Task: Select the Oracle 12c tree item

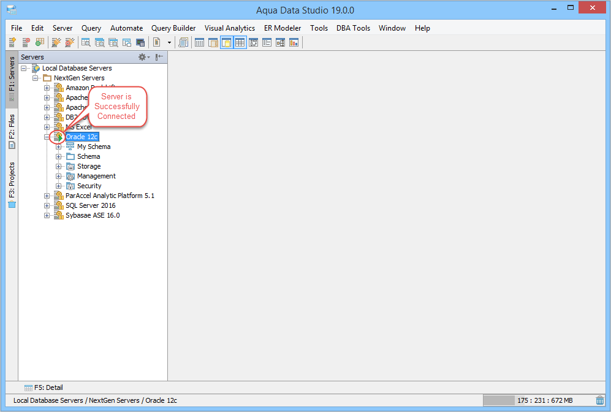Action: 82,137
